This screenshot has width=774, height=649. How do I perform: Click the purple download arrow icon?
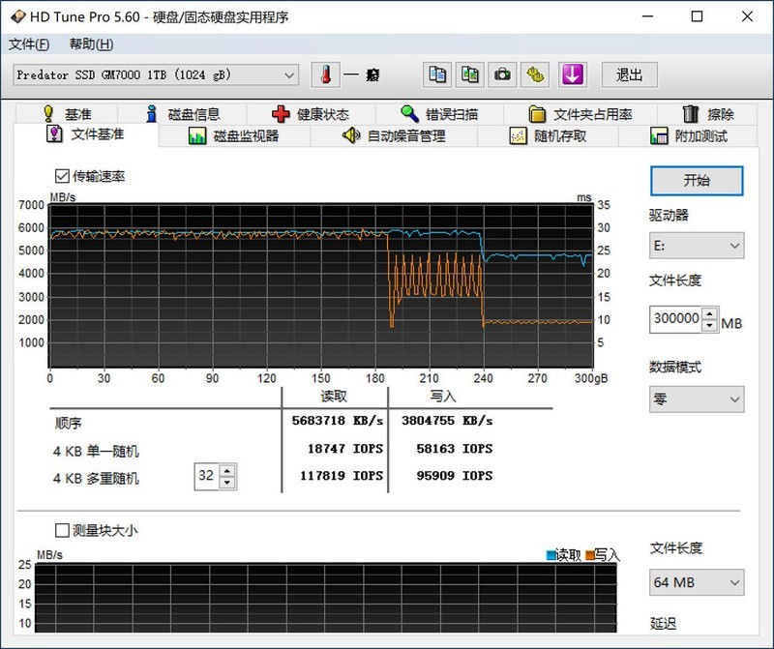coord(572,74)
